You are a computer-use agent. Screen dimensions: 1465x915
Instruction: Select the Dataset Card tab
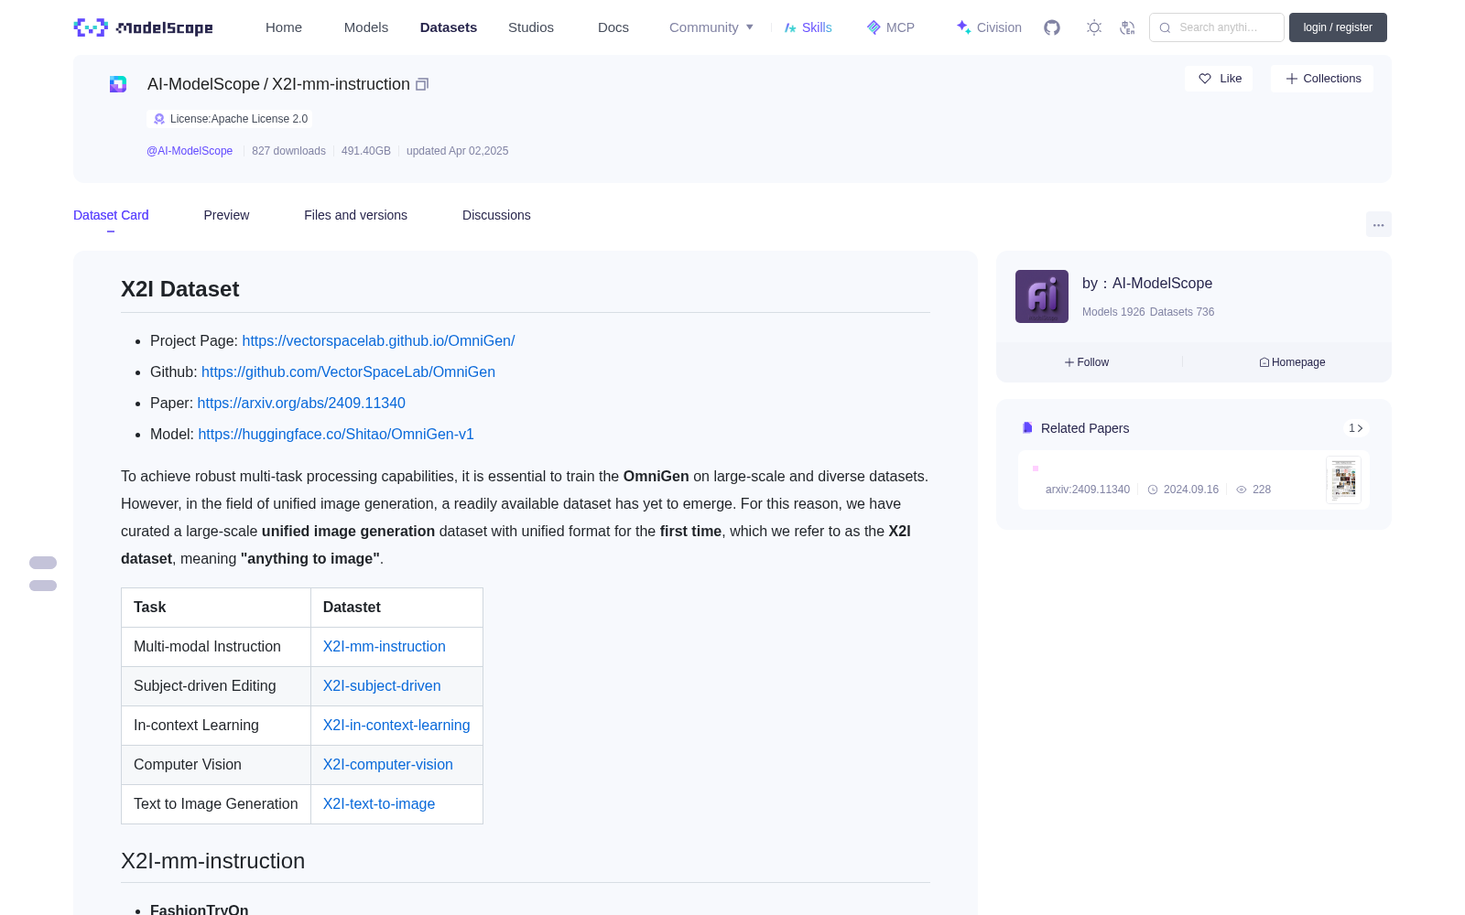tap(111, 215)
